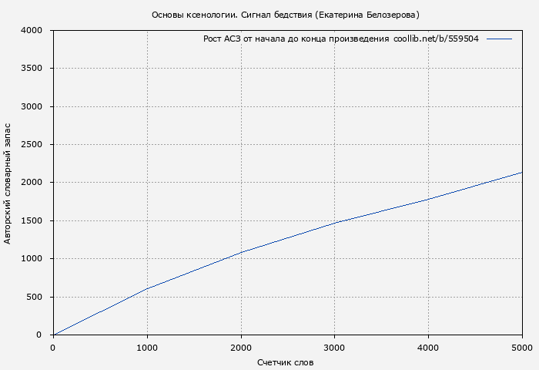This screenshot has height=370, width=539.
Task: Click 'coollib.net/b/559504' in the legend
Action: pyautogui.click(x=436, y=39)
